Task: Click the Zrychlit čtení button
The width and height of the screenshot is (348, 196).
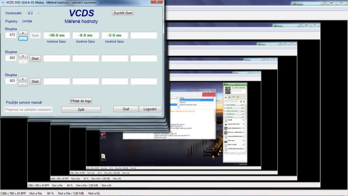Action: click(123, 13)
